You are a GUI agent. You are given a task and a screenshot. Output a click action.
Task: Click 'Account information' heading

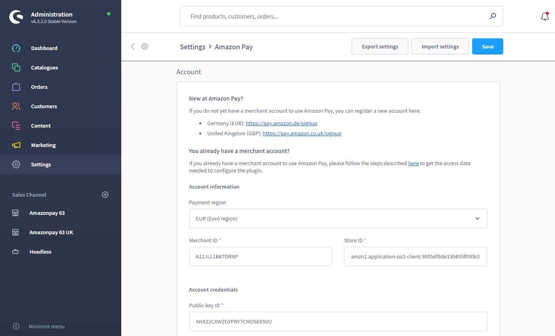point(214,187)
